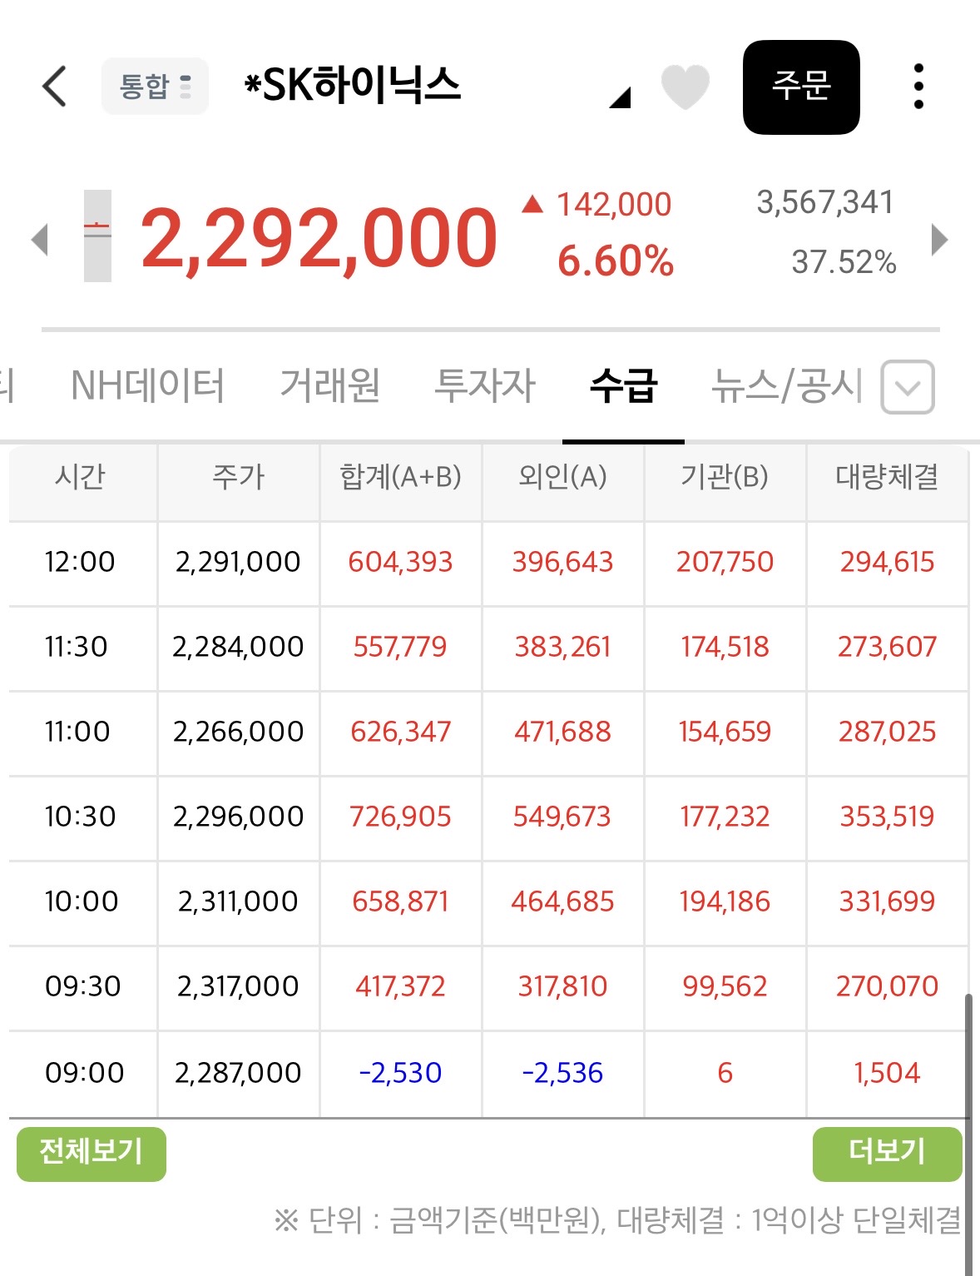Expand the tab list chevron box
Screen dimensions: 980x1276
[x=908, y=387]
